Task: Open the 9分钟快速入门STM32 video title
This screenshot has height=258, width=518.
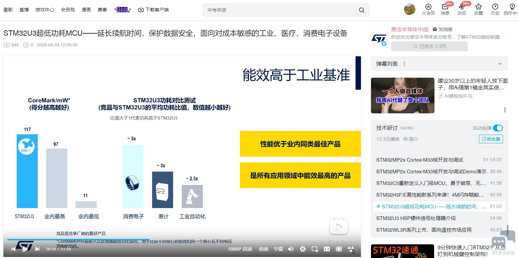Action: coord(472,251)
